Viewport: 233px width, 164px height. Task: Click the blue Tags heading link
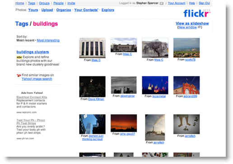[22, 24]
